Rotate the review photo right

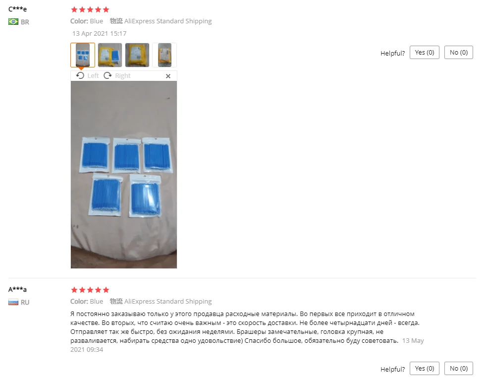point(117,76)
